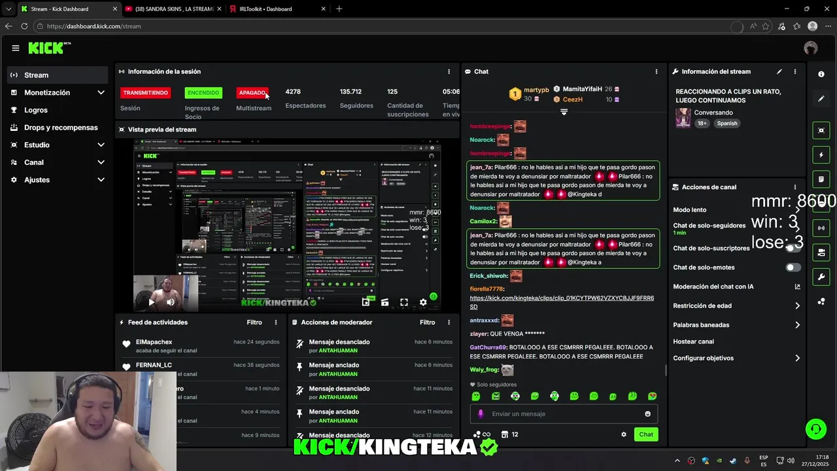Click the chat panel scrollbar
The width and height of the screenshot is (837, 471).
tap(666, 370)
